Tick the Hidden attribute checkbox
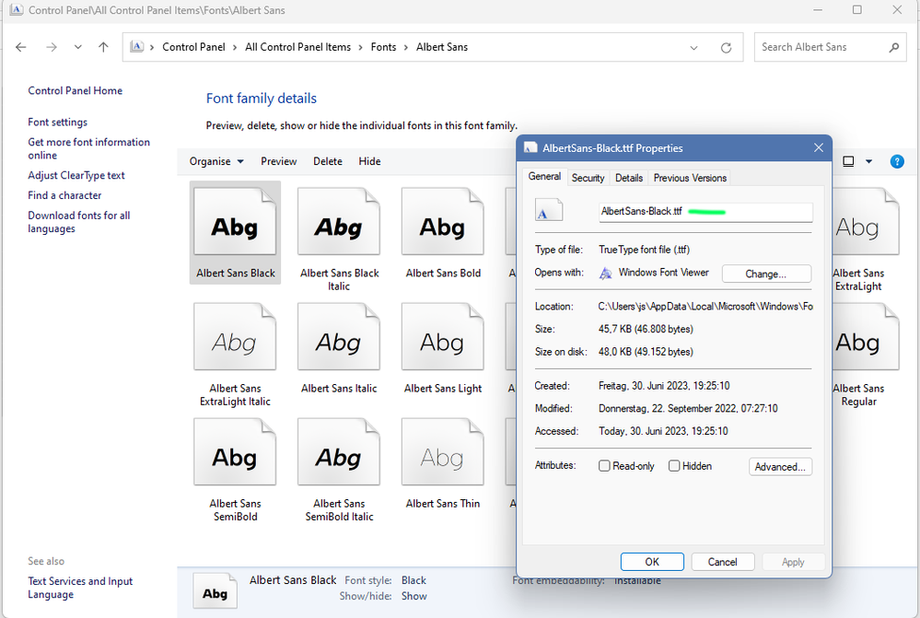Viewport: 920px width, 618px height. point(674,466)
